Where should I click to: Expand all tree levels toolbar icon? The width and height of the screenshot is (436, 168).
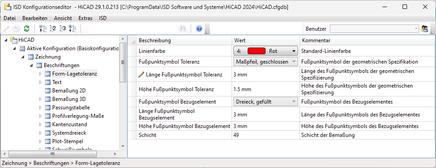[x=72, y=28]
